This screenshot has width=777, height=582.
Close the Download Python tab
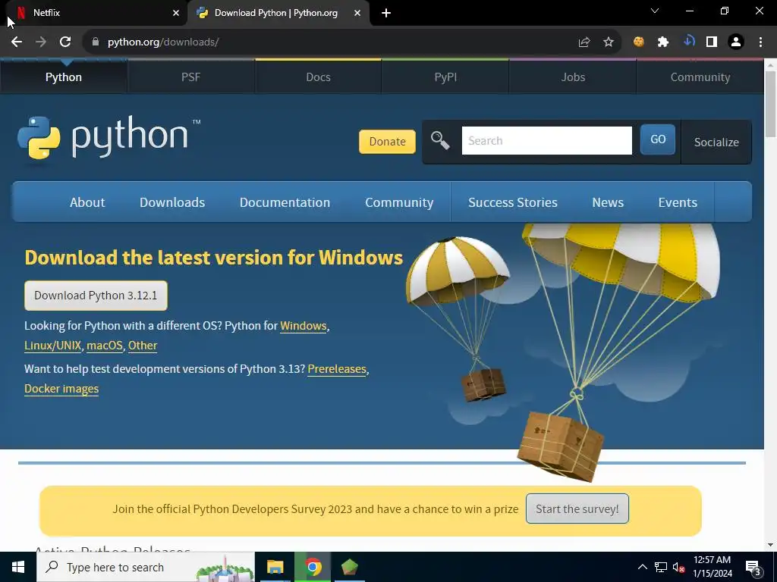point(357,14)
